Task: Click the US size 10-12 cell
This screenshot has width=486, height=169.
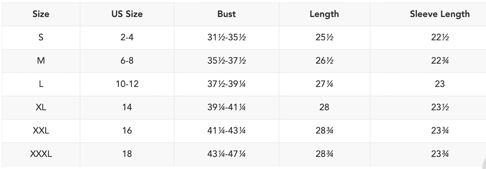Action: pyautogui.click(x=127, y=84)
